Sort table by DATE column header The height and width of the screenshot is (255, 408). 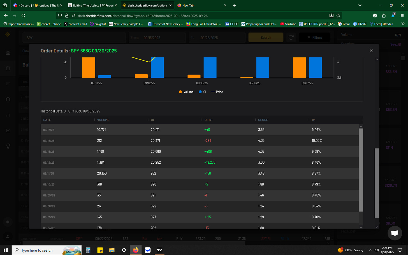pos(47,120)
